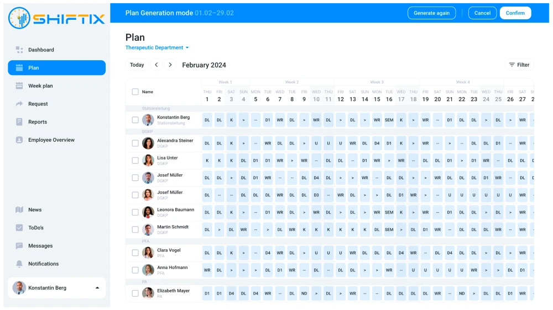Open the Employee Overview menu item
Screen dimensions: 553x310
click(x=57, y=140)
